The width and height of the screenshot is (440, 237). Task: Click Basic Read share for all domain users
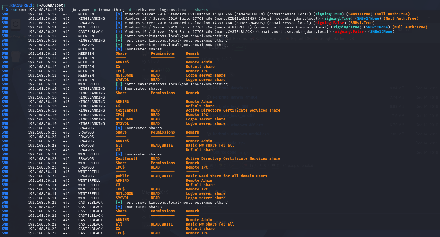tap(227, 176)
